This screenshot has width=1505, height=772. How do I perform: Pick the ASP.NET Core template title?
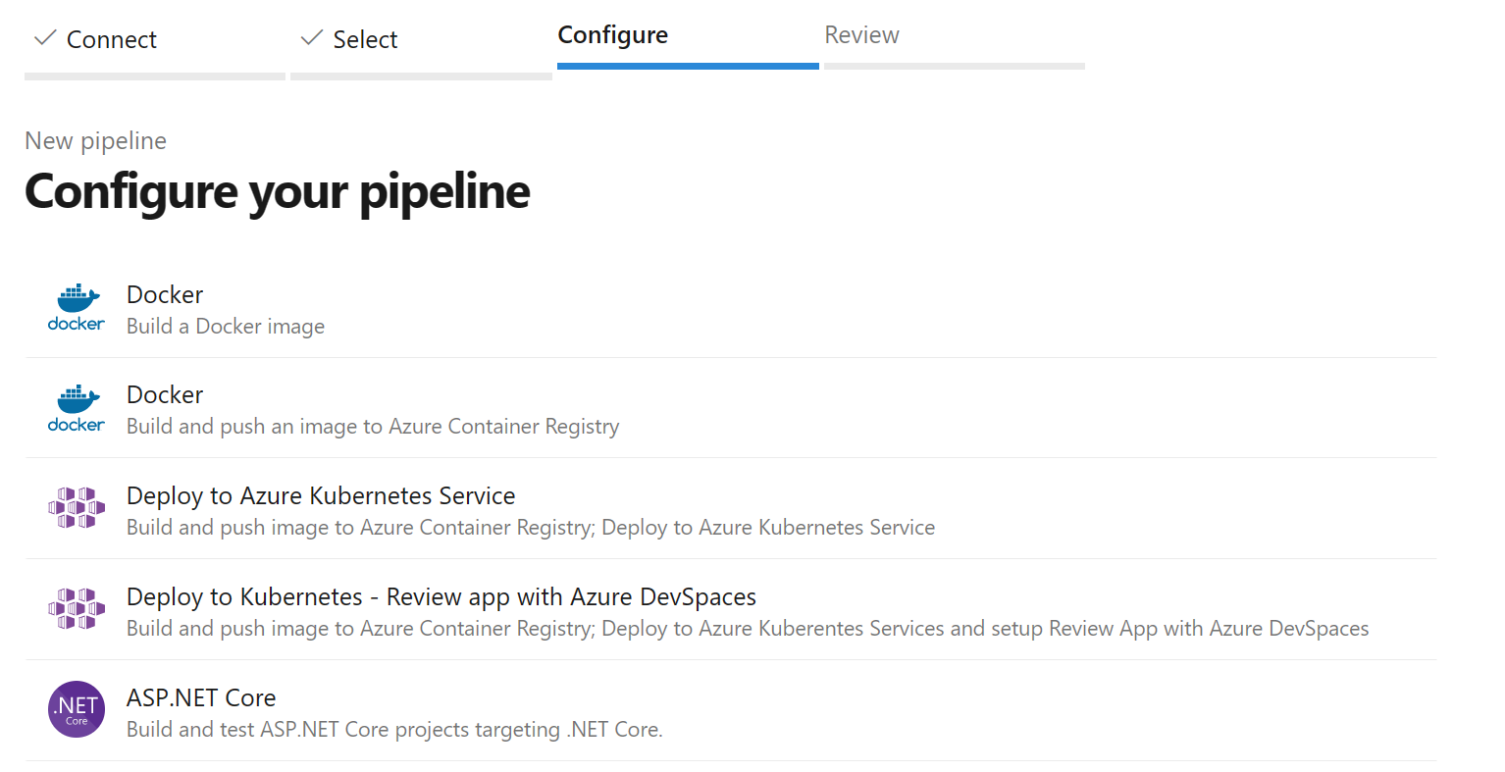[x=201, y=697]
